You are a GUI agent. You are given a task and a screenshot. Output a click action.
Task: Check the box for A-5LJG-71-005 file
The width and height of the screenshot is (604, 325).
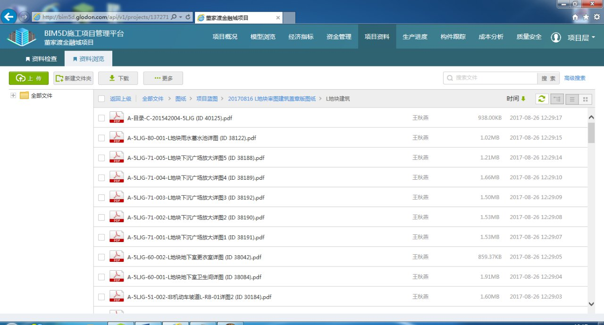coord(101,158)
